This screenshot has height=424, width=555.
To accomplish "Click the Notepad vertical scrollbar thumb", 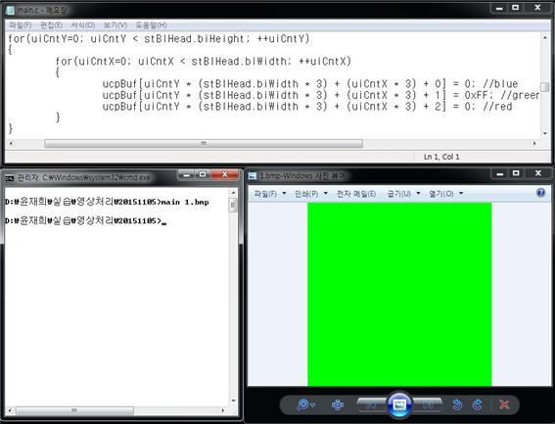I will click(545, 87).
